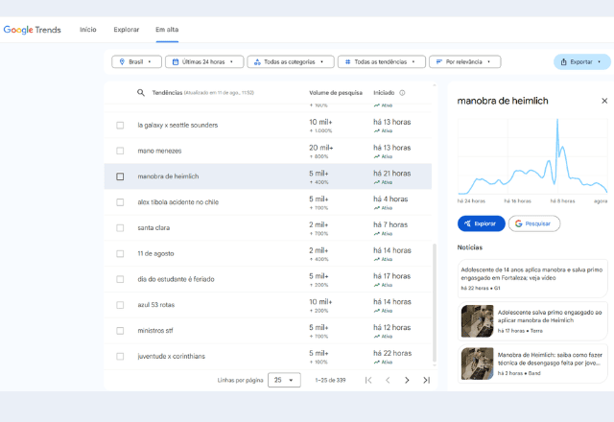Open the Últimas 24 horas time filter

pos(204,61)
